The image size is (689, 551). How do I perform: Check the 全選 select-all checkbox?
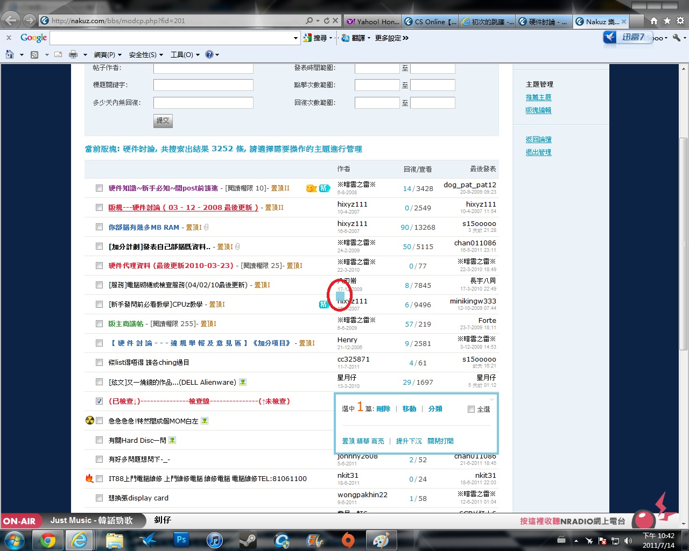472,409
